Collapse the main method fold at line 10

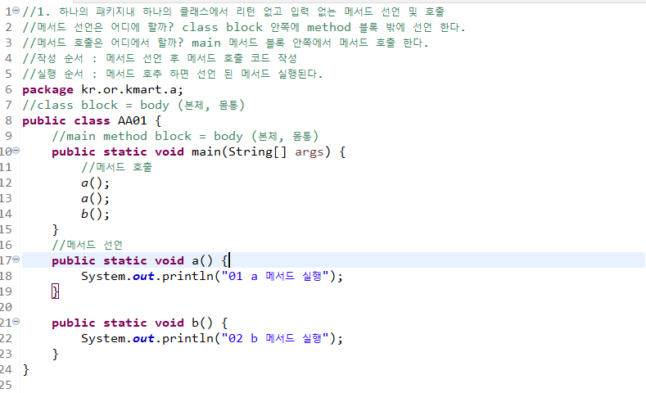tap(16, 151)
